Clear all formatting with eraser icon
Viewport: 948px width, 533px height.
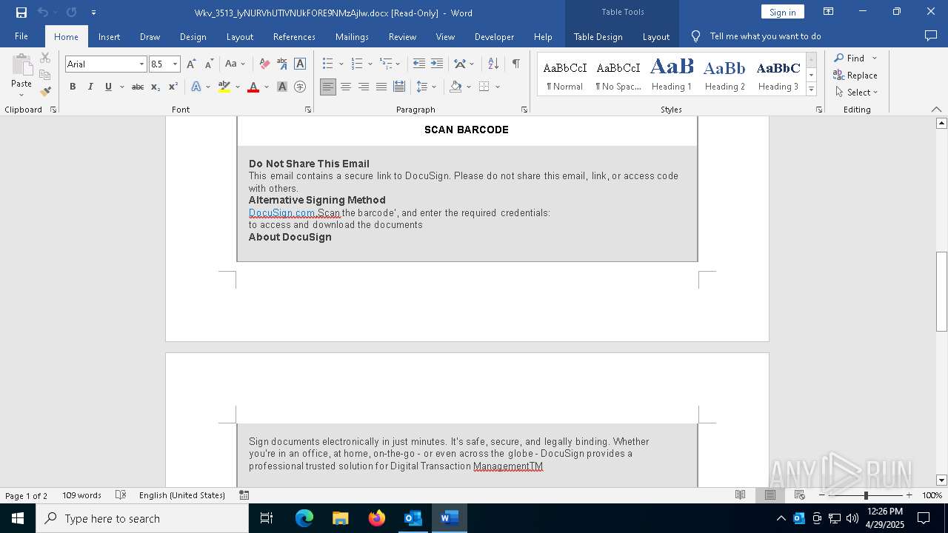click(x=264, y=64)
